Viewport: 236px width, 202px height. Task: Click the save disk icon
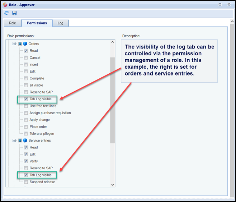(14, 13)
